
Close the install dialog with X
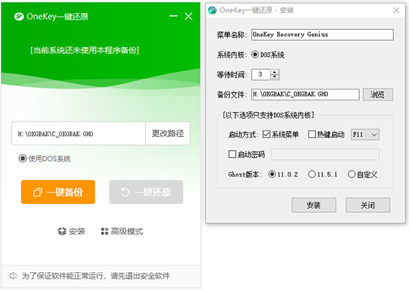pyautogui.click(x=397, y=10)
